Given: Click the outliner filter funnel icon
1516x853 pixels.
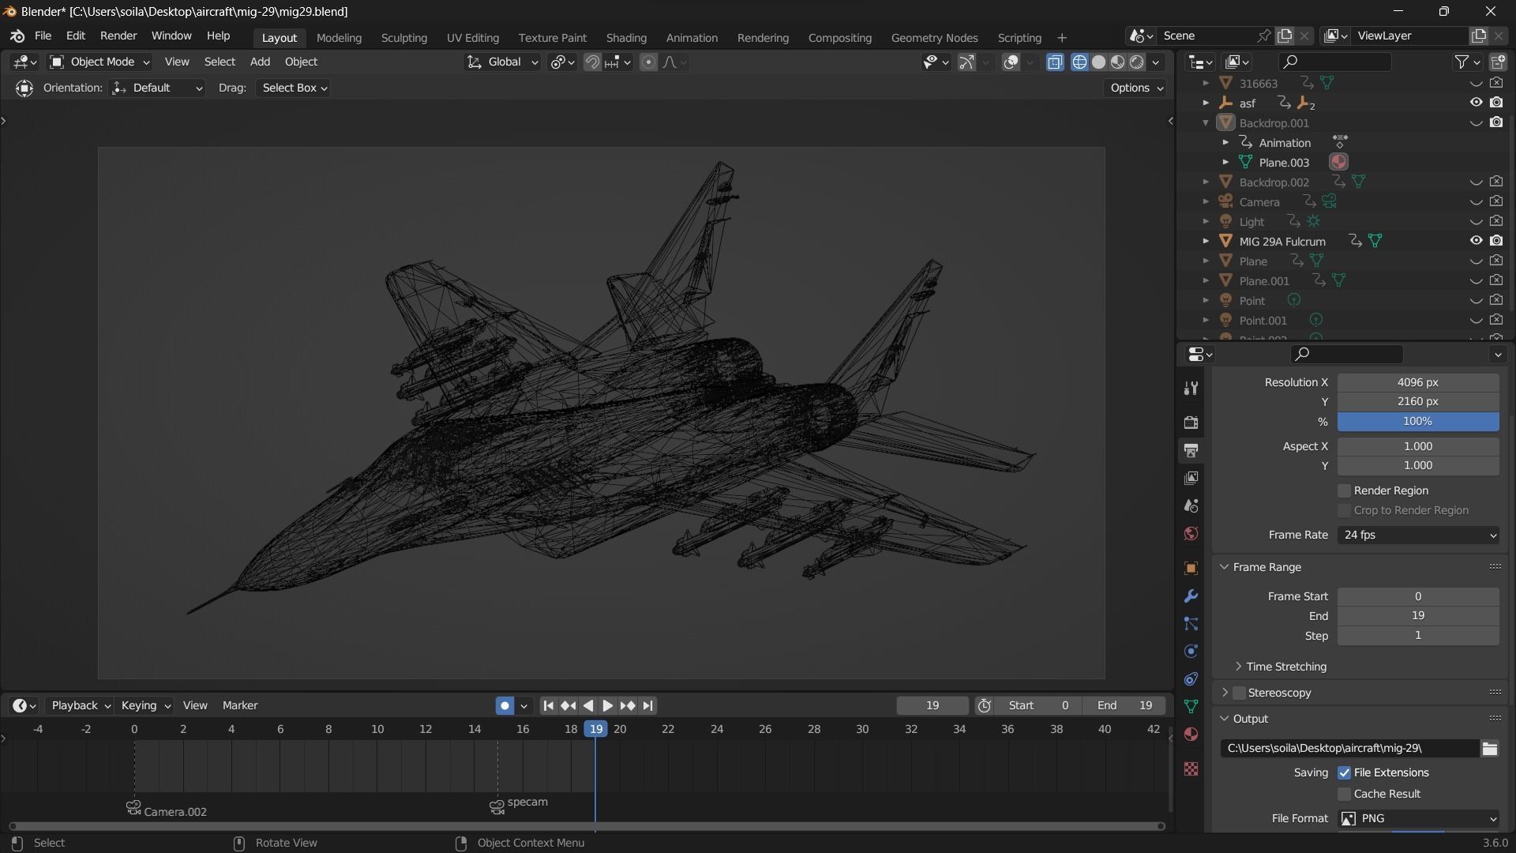Looking at the screenshot, I should (x=1462, y=62).
